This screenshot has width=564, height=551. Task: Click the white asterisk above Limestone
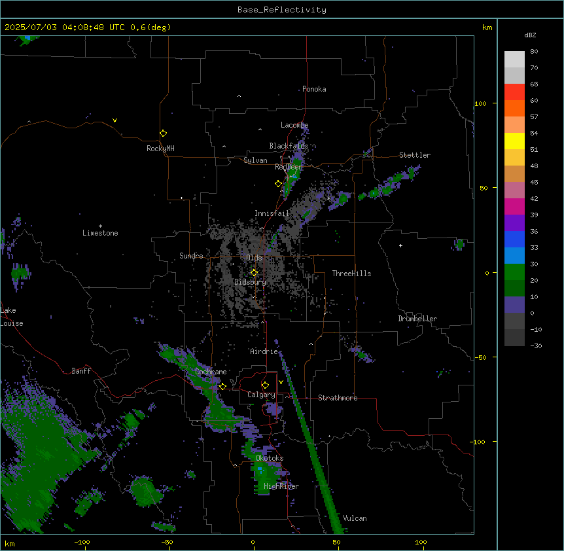click(x=100, y=226)
